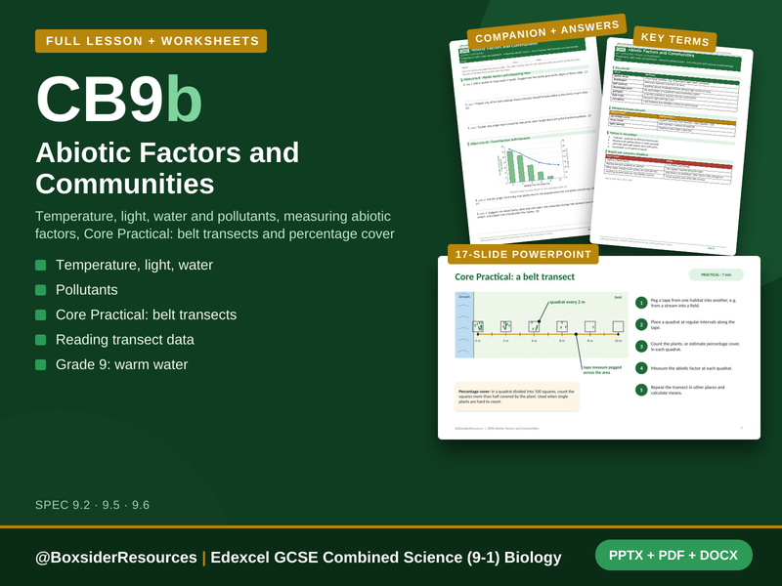Click the 17-SLIDE POWERPOINT label

pos(523,254)
